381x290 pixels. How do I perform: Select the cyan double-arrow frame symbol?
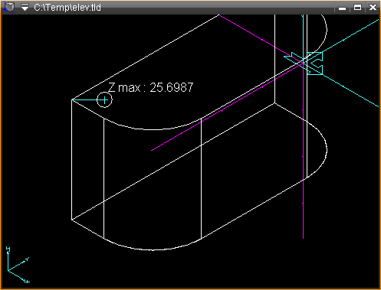click(304, 64)
